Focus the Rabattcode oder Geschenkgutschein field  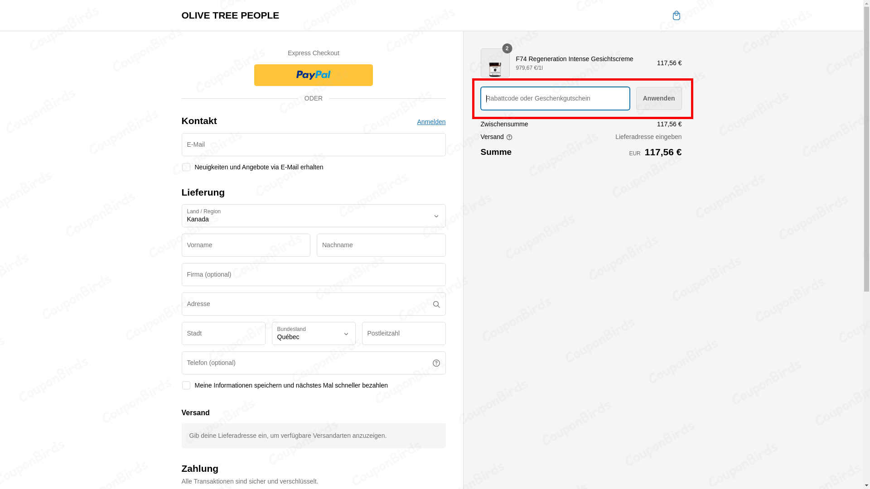[555, 98]
